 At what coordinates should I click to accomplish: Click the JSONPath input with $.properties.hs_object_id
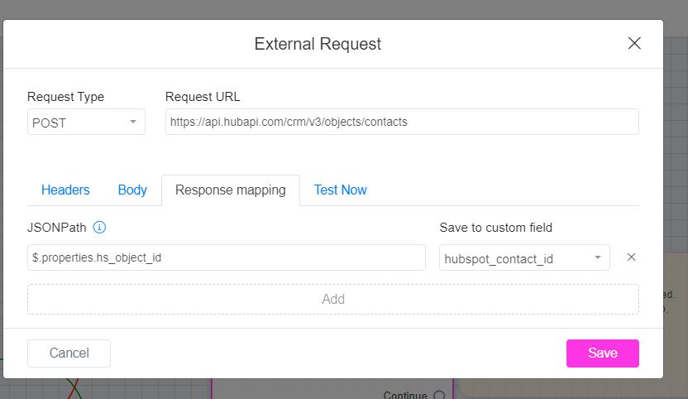pyautogui.click(x=227, y=257)
